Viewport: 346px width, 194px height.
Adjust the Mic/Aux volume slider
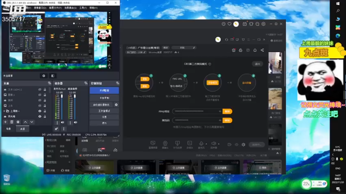click(x=62, y=106)
